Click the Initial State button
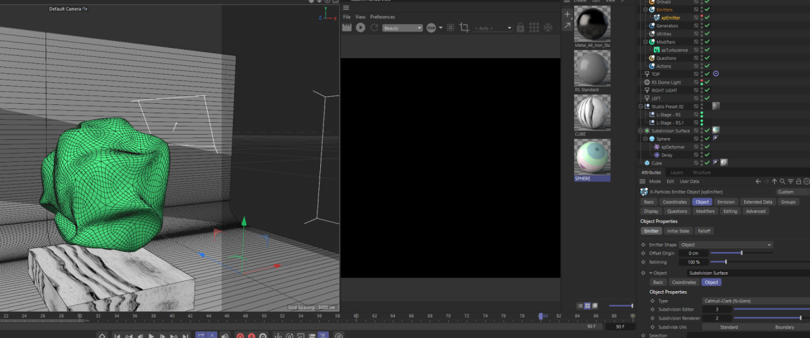This screenshot has height=338, width=810. [x=678, y=231]
